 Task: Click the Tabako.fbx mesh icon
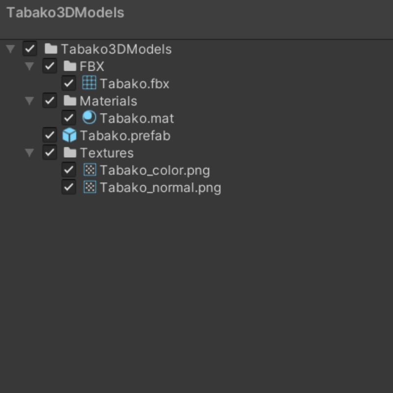click(89, 83)
